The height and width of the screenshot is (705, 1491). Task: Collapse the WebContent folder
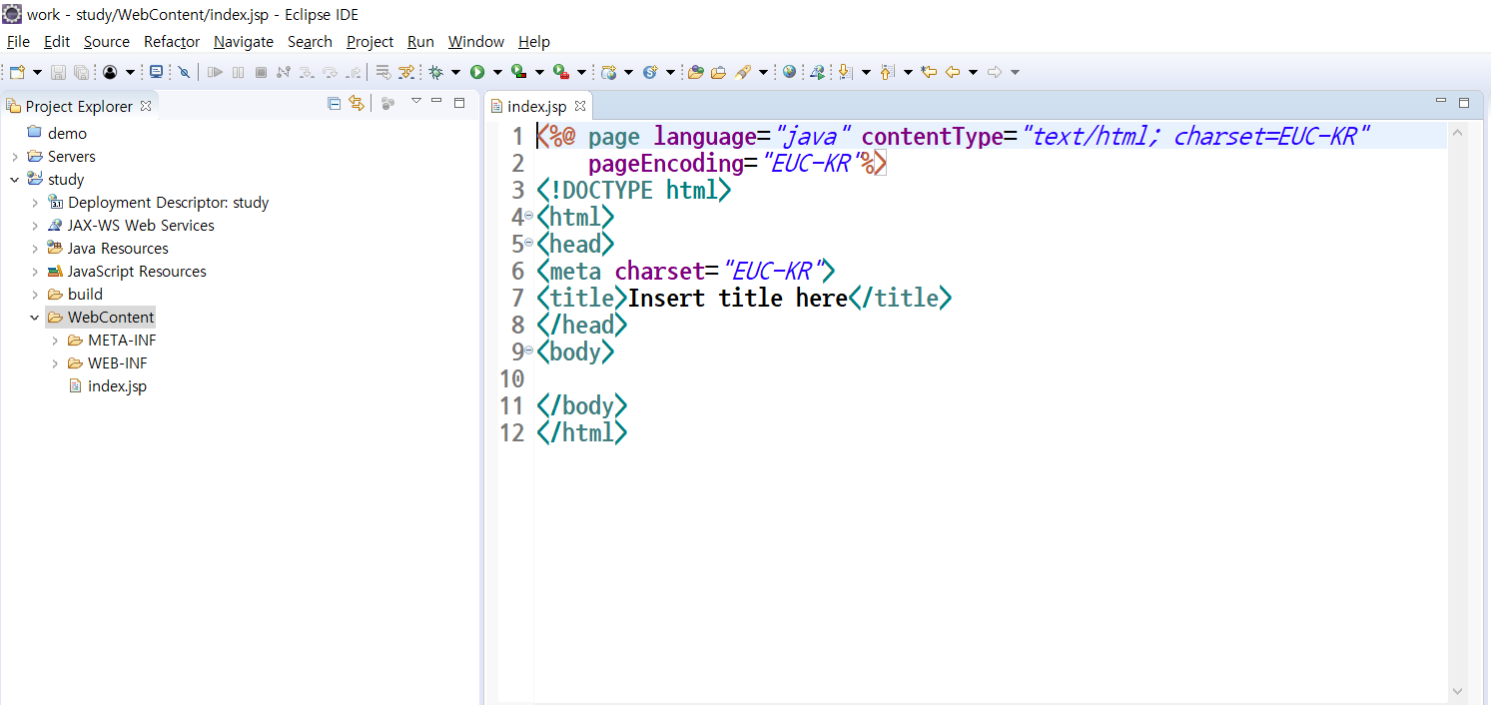[x=35, y=318]
